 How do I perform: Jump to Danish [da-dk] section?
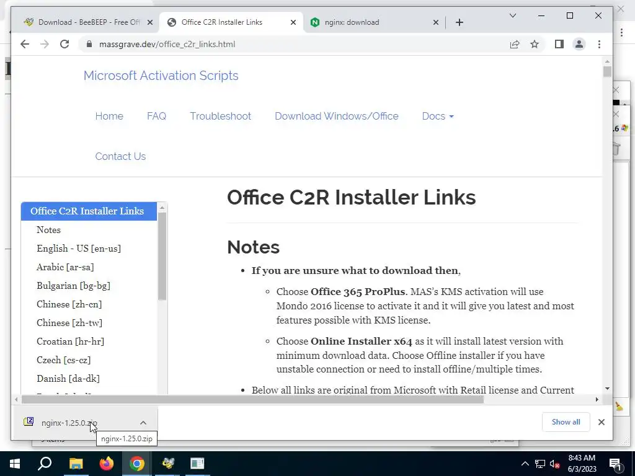pos(68,379)
